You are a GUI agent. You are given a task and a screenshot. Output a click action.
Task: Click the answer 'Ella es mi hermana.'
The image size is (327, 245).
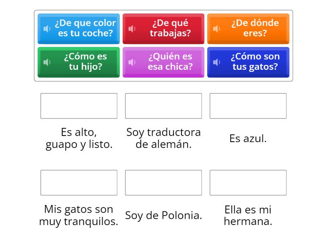pos(248,215)
